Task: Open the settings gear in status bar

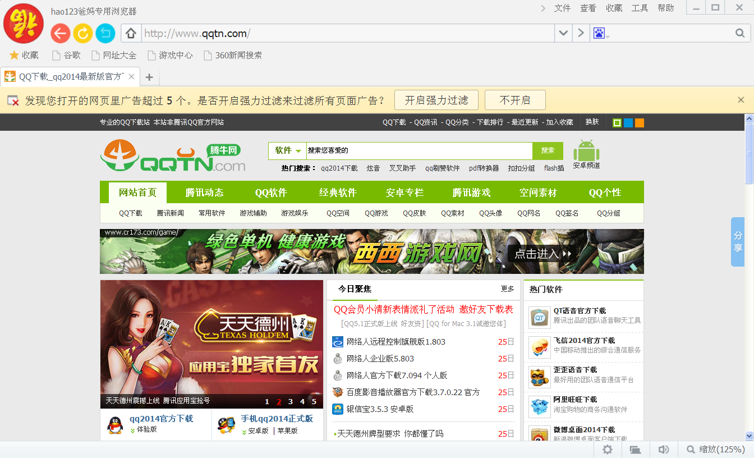Action: tap(608, 450)
